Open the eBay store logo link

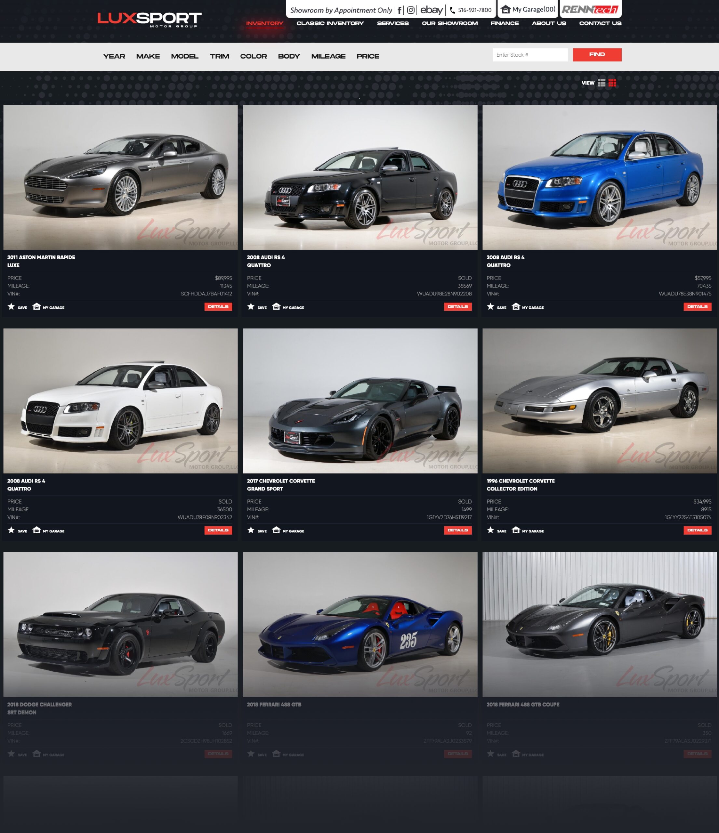[x=432, y=10]
